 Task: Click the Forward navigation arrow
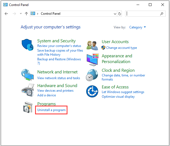(14, 14)
